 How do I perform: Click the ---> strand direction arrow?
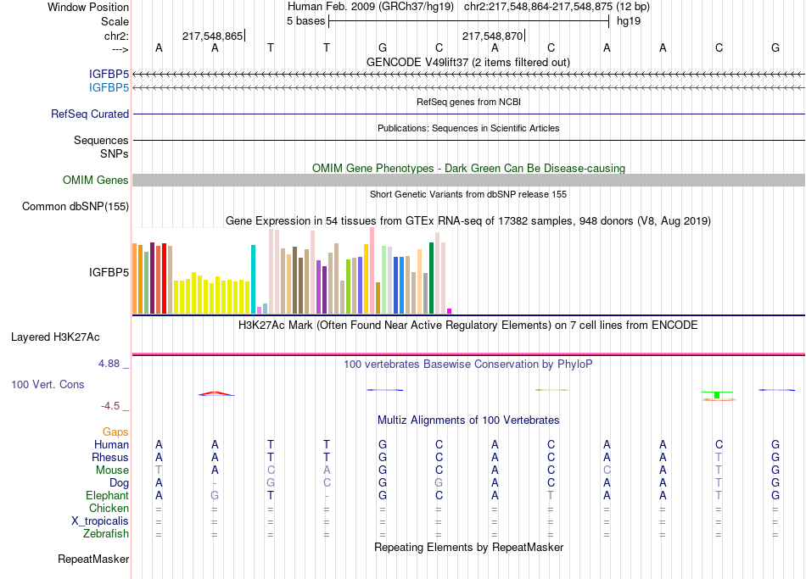120,49
